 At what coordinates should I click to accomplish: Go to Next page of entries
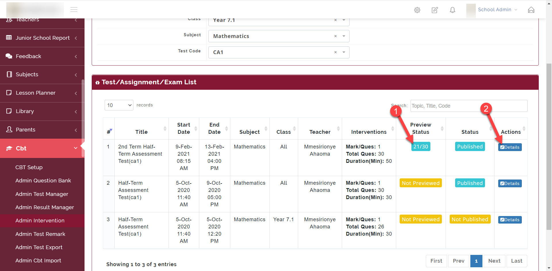(494, 261)
